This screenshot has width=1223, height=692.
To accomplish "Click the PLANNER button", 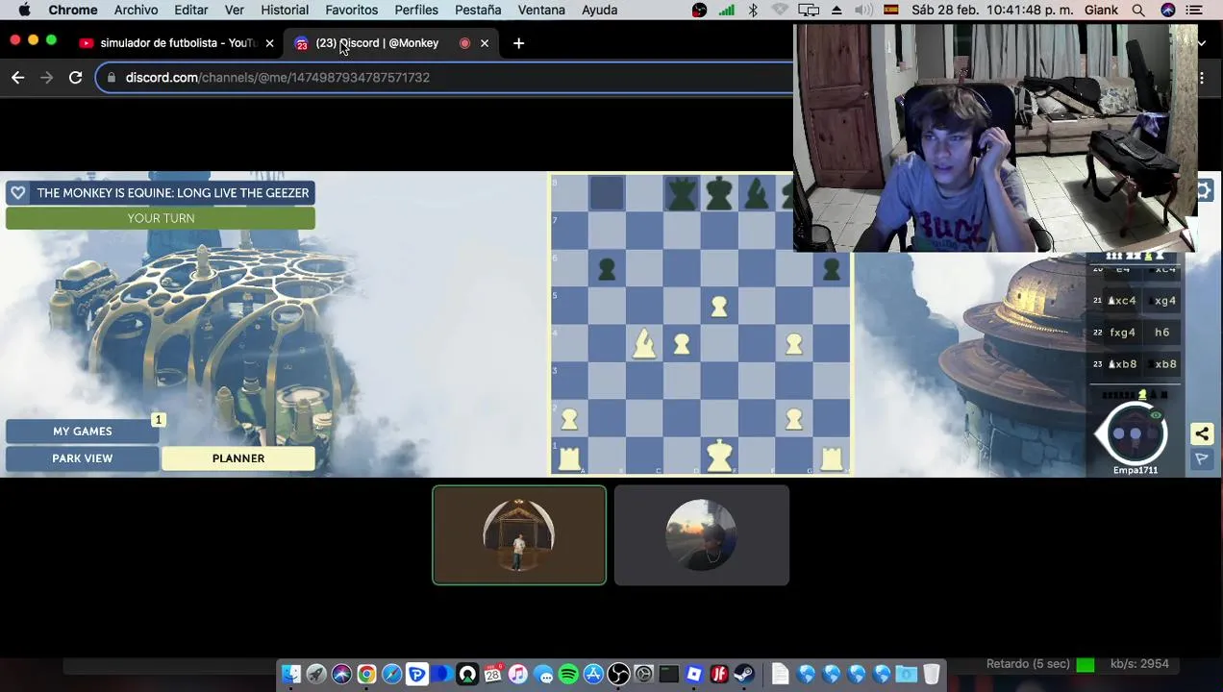I will (x=238, y=459).
